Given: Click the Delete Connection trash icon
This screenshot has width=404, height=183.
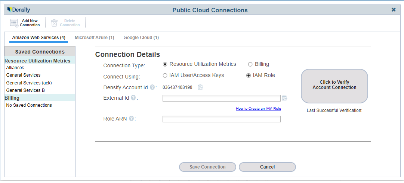Looking at the screenshot, I should click(x=55, y=23).
